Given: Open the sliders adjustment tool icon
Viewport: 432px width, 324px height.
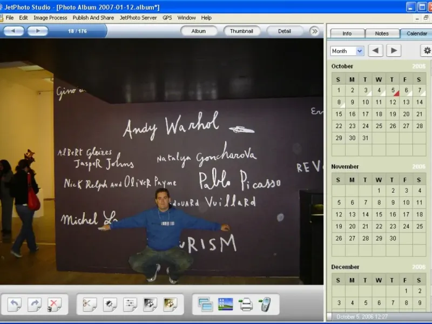Looking at the screenshot, I should [x=130, y=304].
